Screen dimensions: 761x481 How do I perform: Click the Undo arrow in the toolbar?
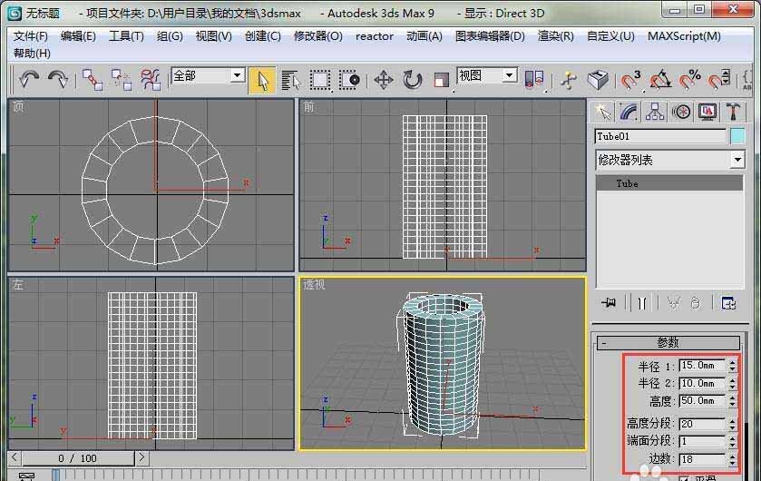(x=28, y=80)
